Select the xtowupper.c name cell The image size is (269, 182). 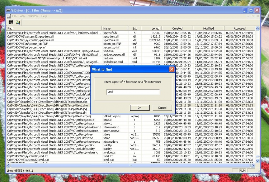point(111,131)
